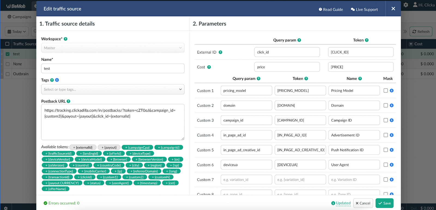This screenshot has height=210, width=436.
Task: Click the blue dollar icon beside Tags
Action: (x=57, y=80)
